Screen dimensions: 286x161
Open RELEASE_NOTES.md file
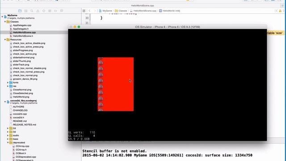[25, 125]
